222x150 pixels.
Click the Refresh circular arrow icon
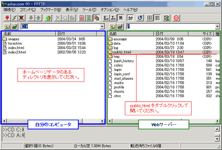(140, 18)
